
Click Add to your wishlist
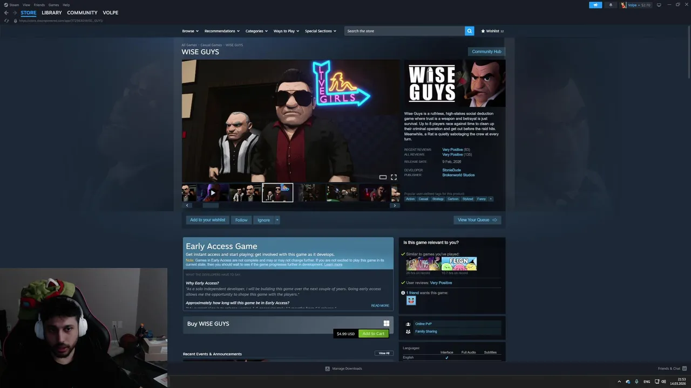click(207, 220)
